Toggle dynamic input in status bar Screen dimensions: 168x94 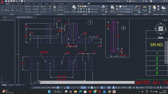click(x=68, y=88)
